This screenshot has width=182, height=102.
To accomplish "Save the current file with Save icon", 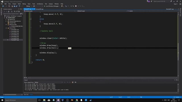I will [x=15, y=6].
